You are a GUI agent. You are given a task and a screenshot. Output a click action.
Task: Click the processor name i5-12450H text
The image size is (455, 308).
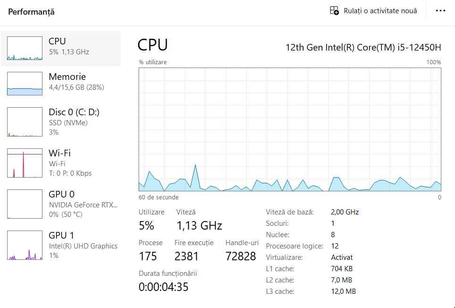pos(363,47)
